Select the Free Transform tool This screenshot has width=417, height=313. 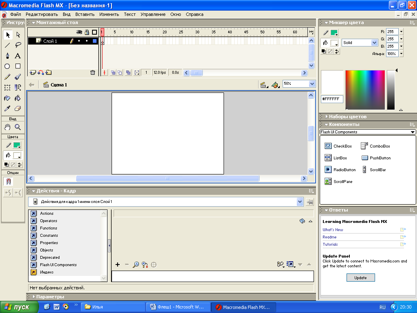coord(8,87)
